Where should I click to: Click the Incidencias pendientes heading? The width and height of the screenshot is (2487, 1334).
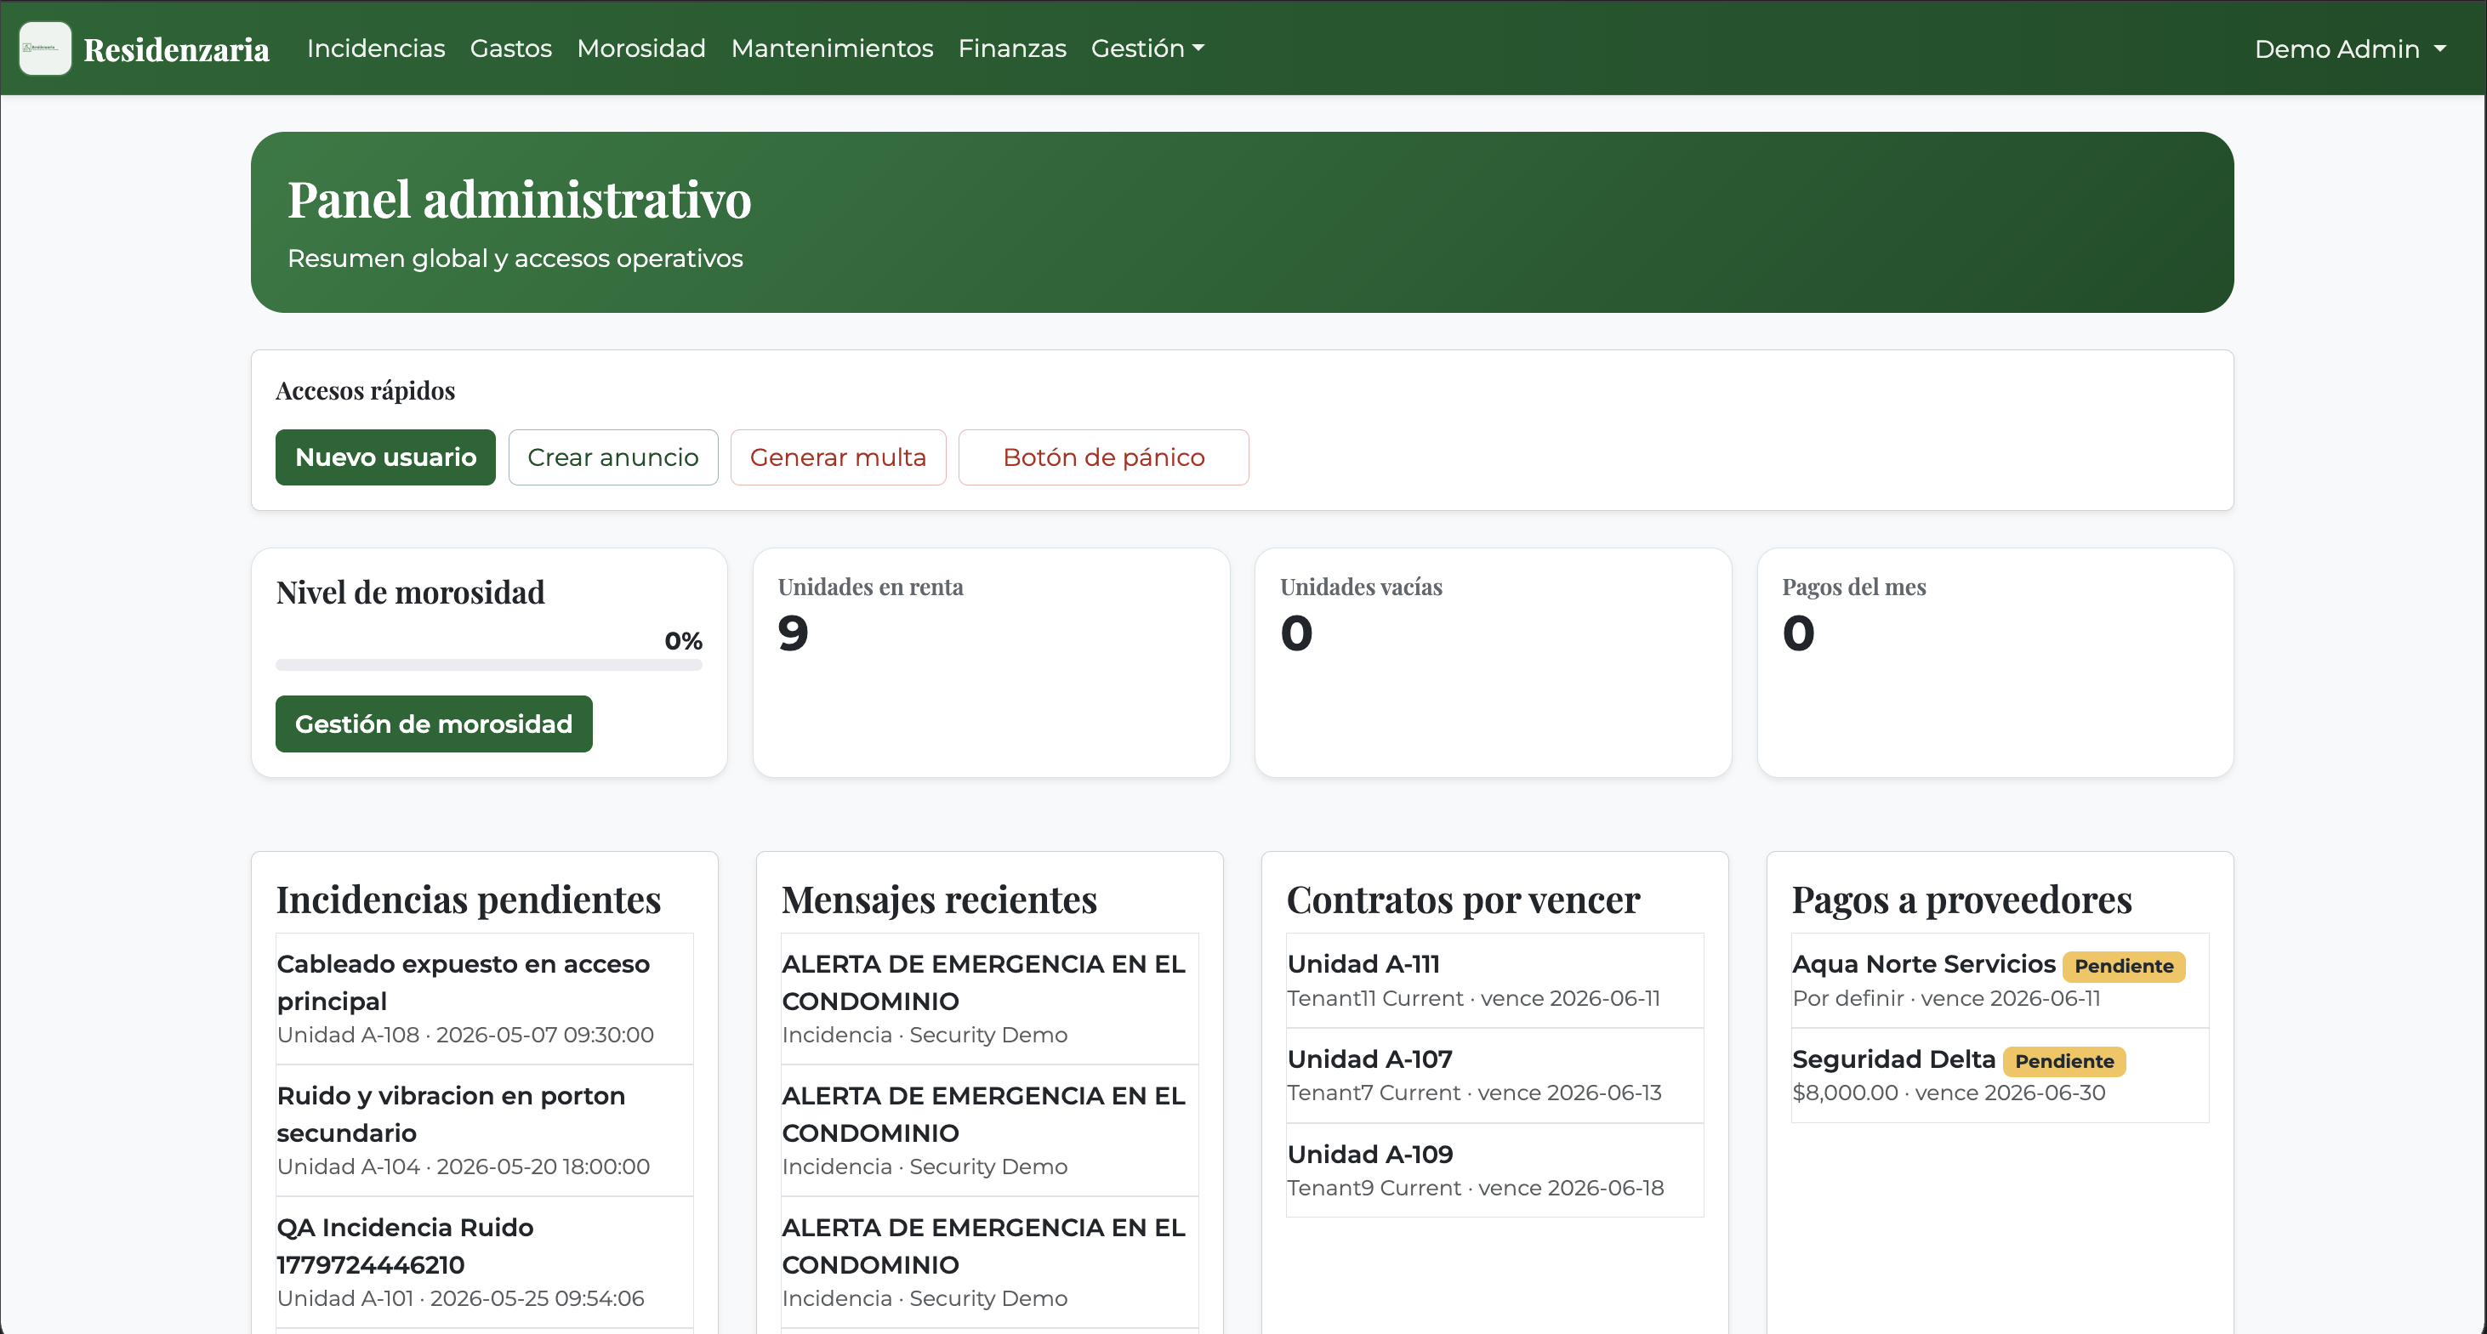469,900
